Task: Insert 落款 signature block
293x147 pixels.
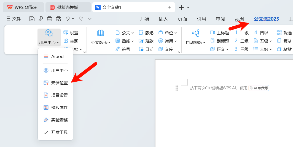Action: tap(146, 41)
